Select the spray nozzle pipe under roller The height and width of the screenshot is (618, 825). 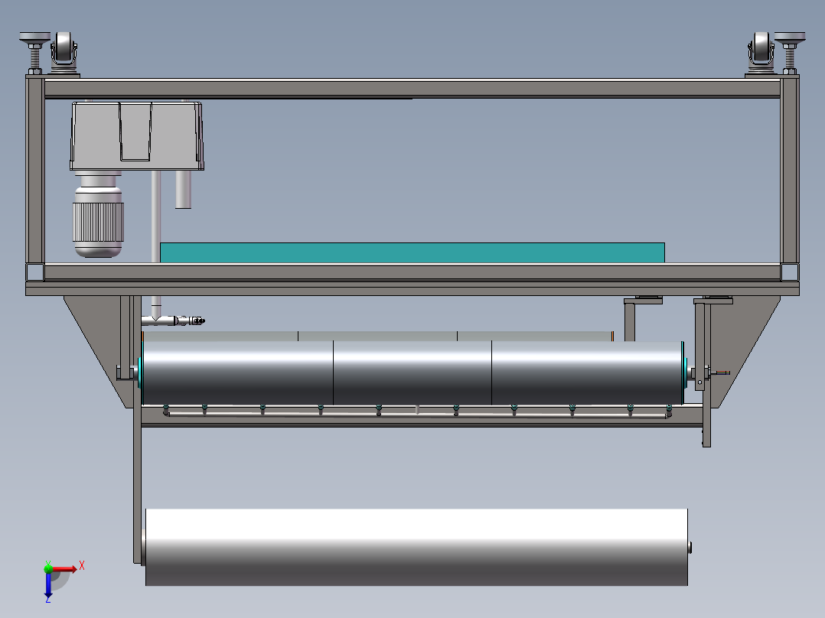click(x=416, y=415)
